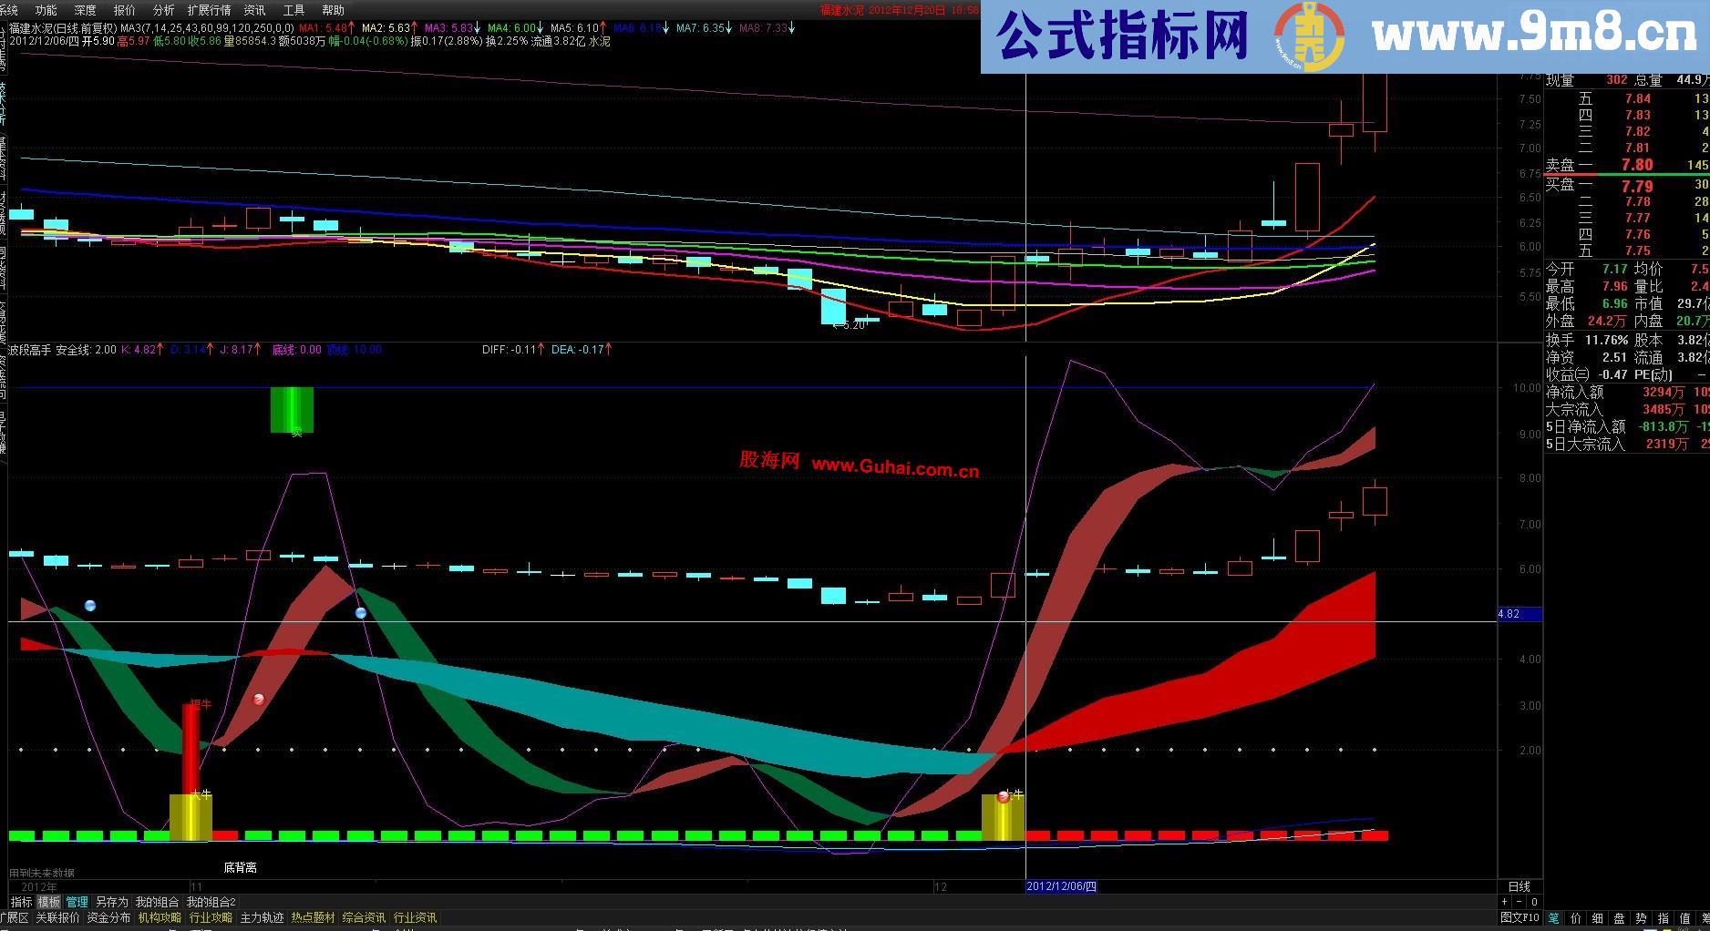
Task: Select the 盘 order book icon
Action: pos(1620,919)
